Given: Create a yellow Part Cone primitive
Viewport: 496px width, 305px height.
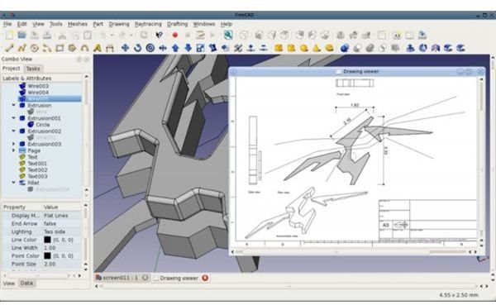Looking at the screenshot, I should [317, 48].
